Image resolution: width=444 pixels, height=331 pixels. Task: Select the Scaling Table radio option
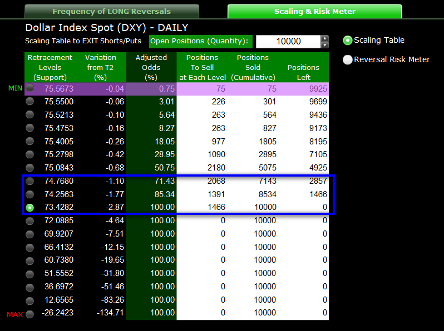348,40
